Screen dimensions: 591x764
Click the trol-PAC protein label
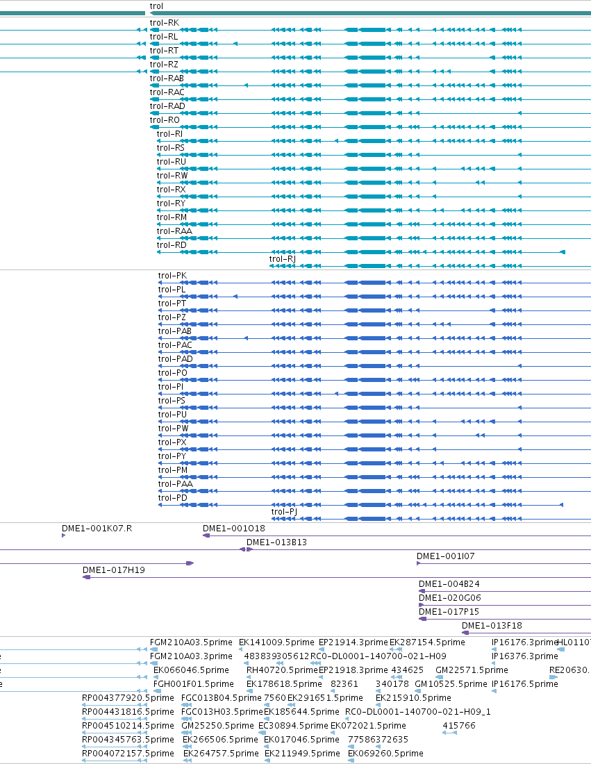pos(176,345)
